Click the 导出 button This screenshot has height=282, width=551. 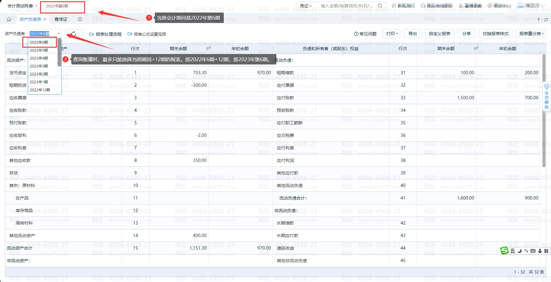coord(412,34)
